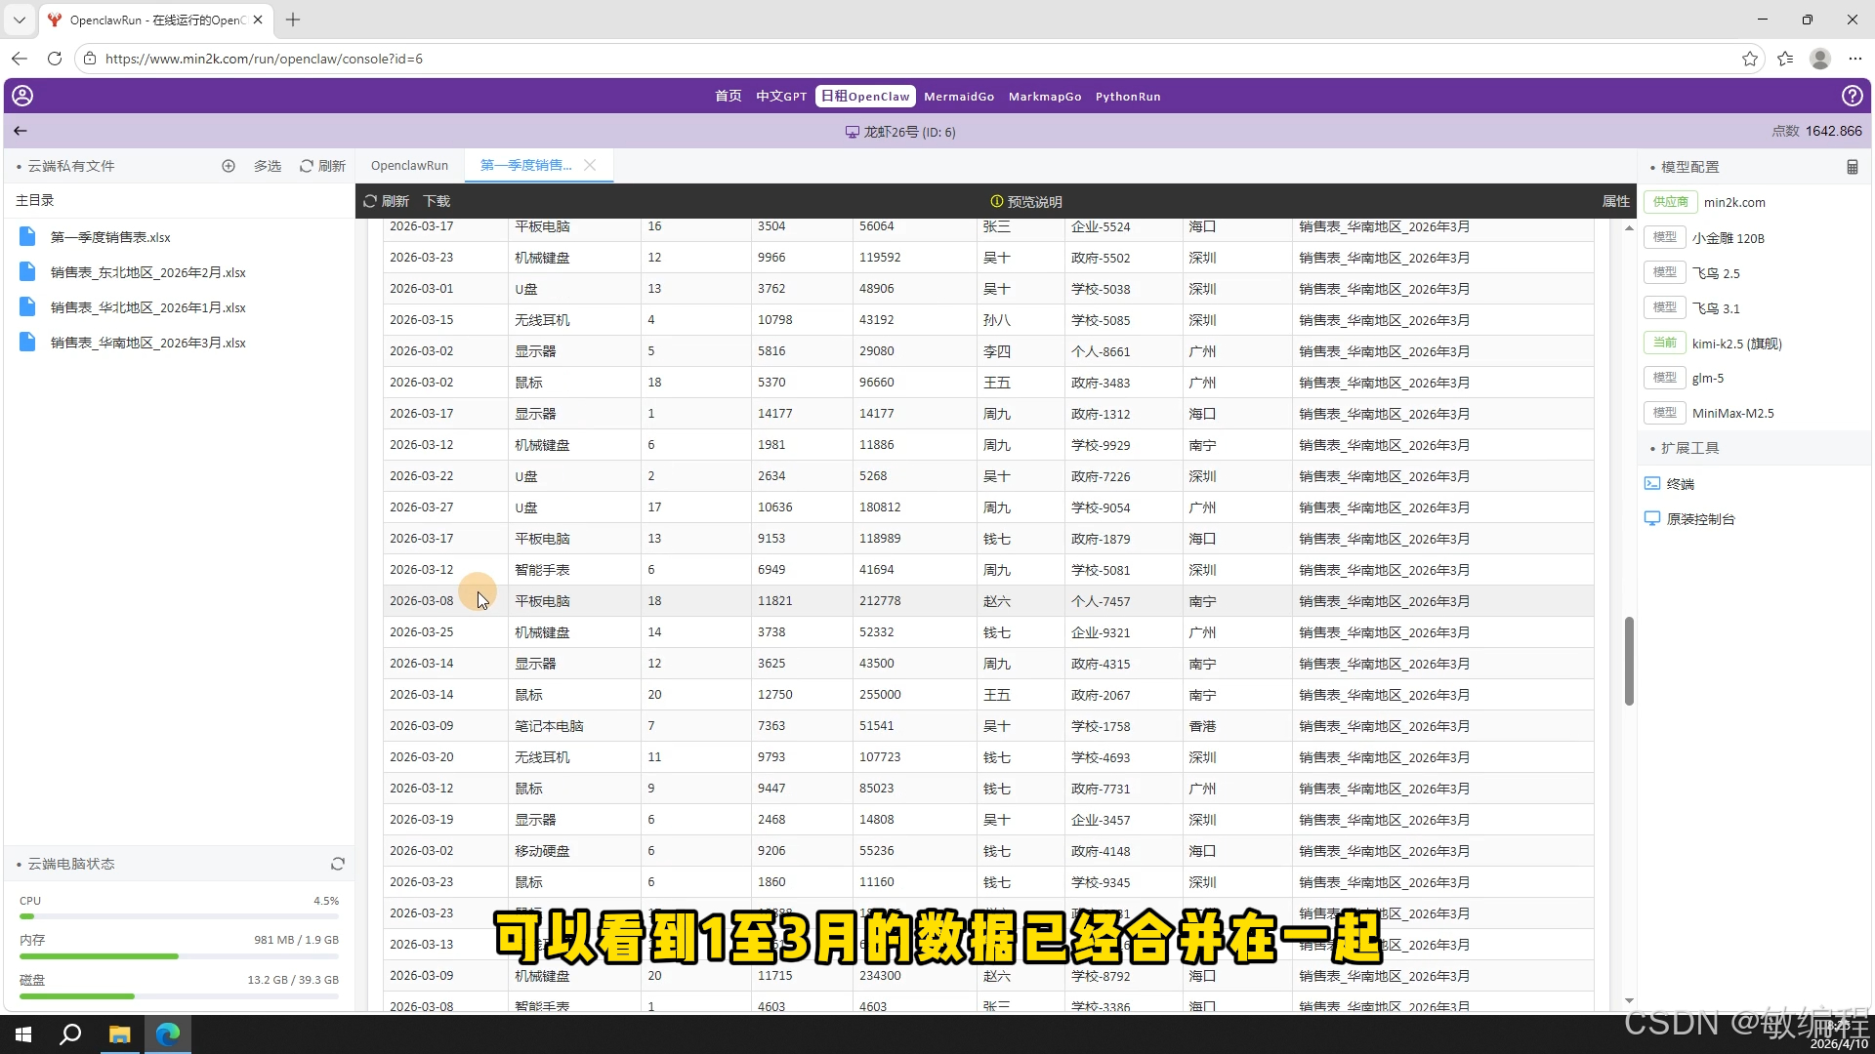
Task: Click the table vertical scrollbar thumb
Action: click(x=1629, y=661)
